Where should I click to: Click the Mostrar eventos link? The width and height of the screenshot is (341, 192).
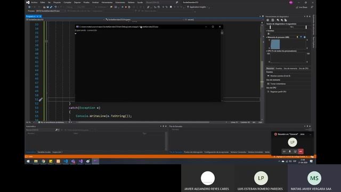click(280, 76)
